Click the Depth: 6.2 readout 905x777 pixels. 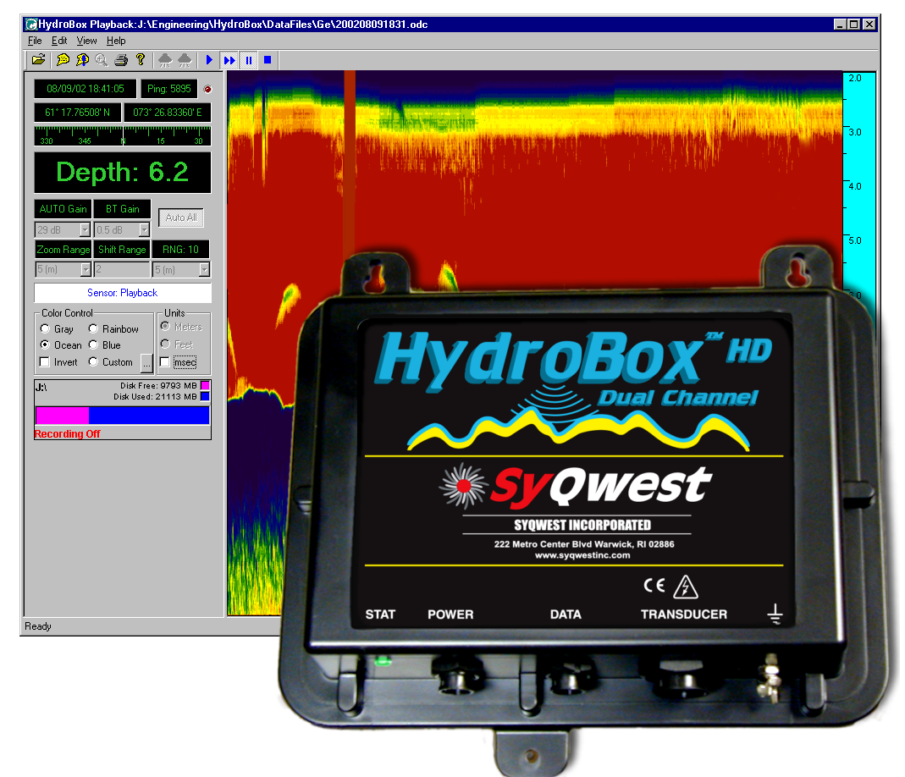(x=123, y=172)
